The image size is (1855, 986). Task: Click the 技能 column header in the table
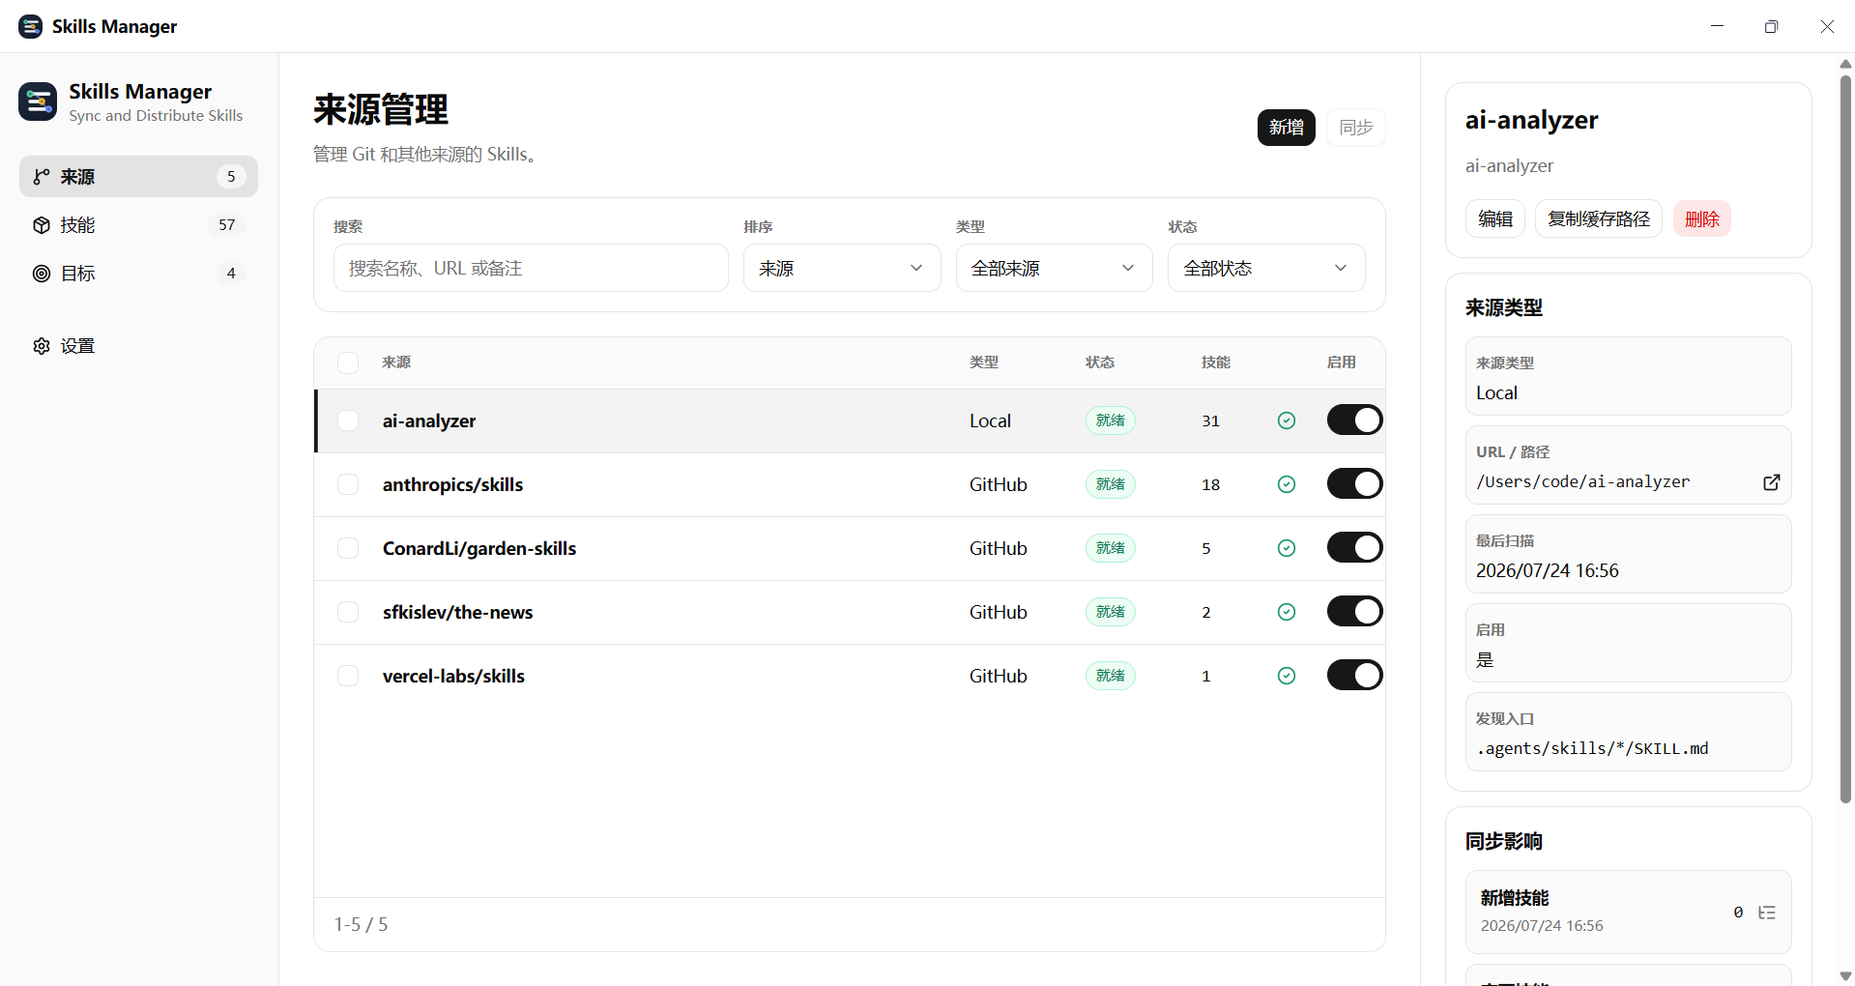1216,362
